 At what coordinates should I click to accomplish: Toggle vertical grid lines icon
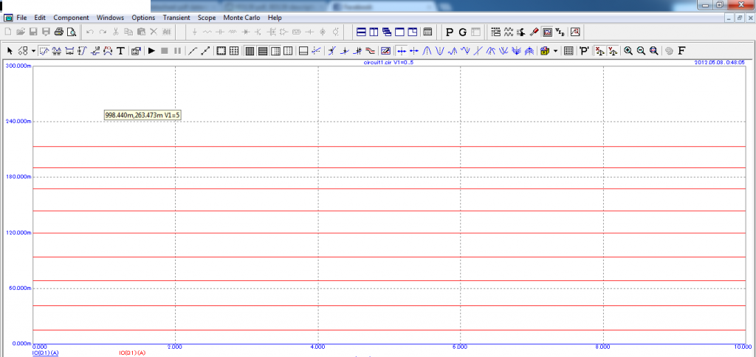250,51
